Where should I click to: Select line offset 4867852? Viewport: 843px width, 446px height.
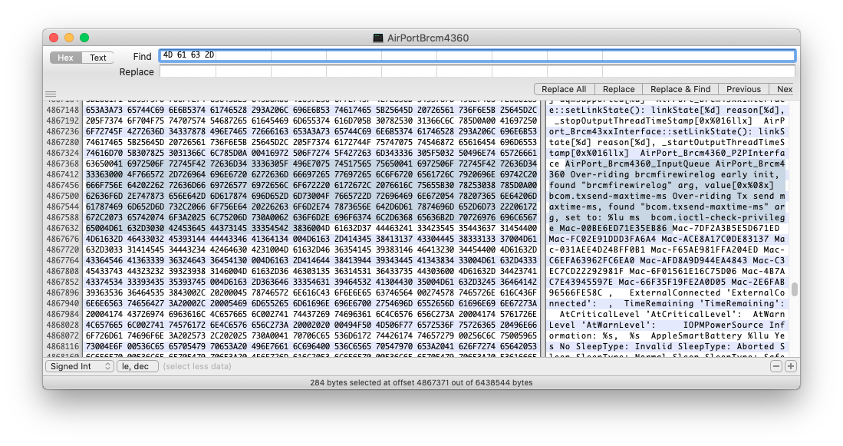[x=62, y=282]
